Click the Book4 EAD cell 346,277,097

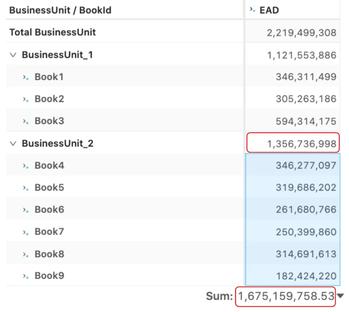click(293, 165)
